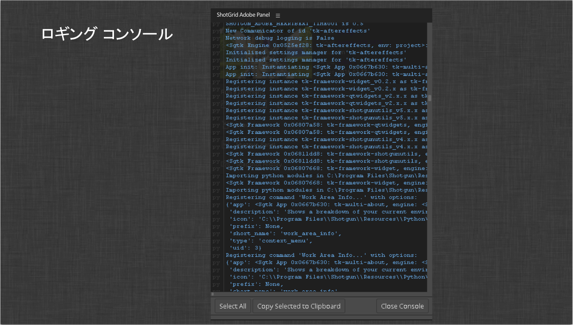Select the "New Communicator of id" log line
573x325 pixels.
(x=298, y=31)
